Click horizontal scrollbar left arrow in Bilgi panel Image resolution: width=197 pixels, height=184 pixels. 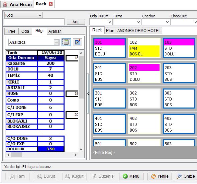pyautogui.click(x=8, y=155)
